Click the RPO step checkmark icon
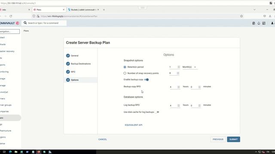 coord(68,72)
